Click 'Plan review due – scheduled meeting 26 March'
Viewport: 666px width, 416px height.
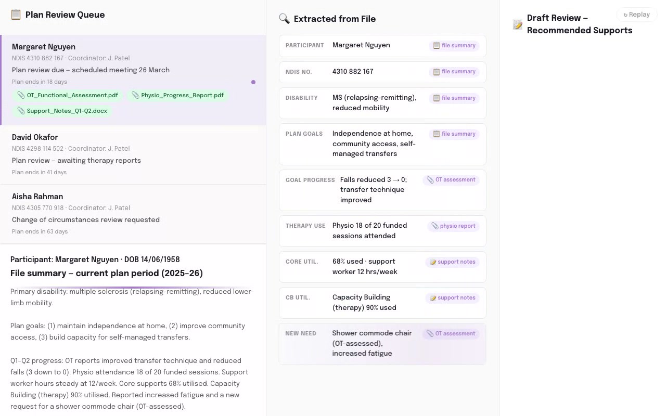coord(91,70)
